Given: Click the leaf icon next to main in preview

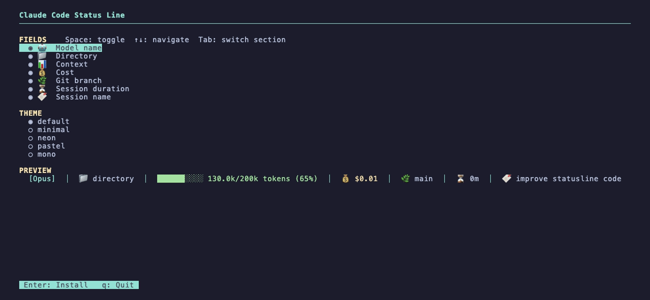Looking at the screenshot, I should pos(405,178).
